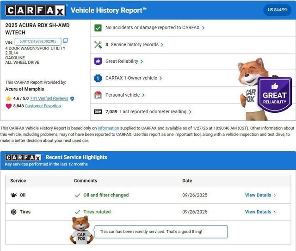Click the information link in disclaimer
The image size is (296, 251).
[108, 128]
